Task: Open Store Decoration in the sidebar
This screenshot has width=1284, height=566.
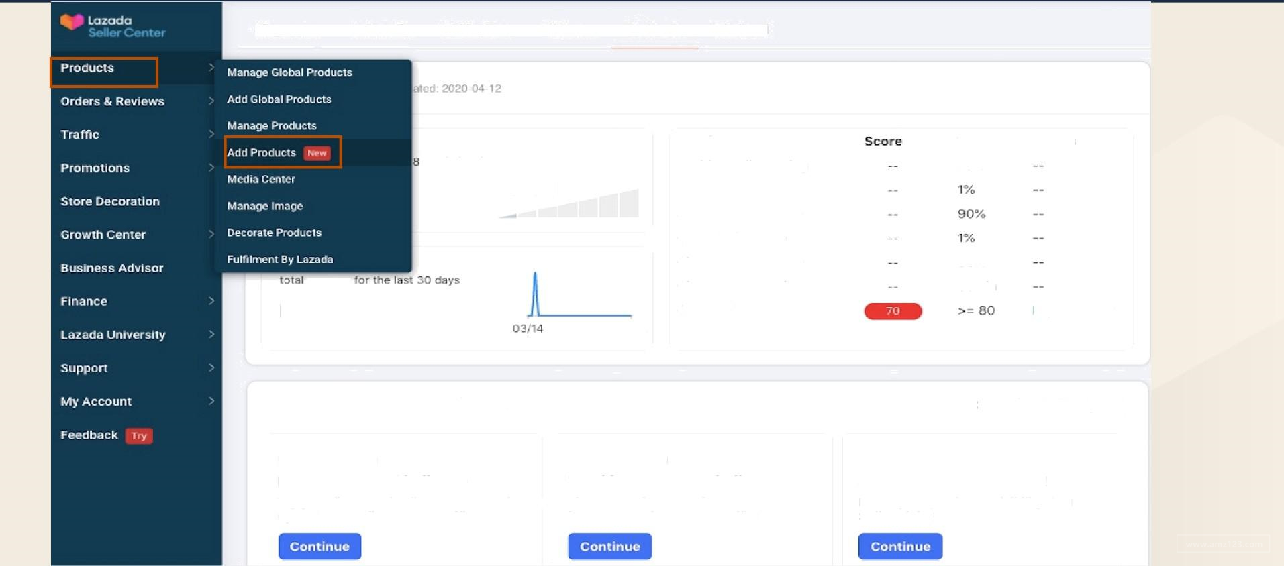Action: 110,201
